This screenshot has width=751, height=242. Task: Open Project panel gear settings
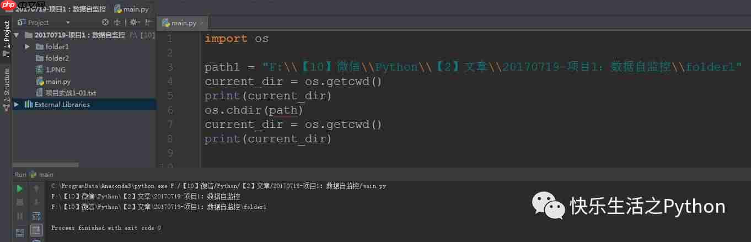point(133,23)
